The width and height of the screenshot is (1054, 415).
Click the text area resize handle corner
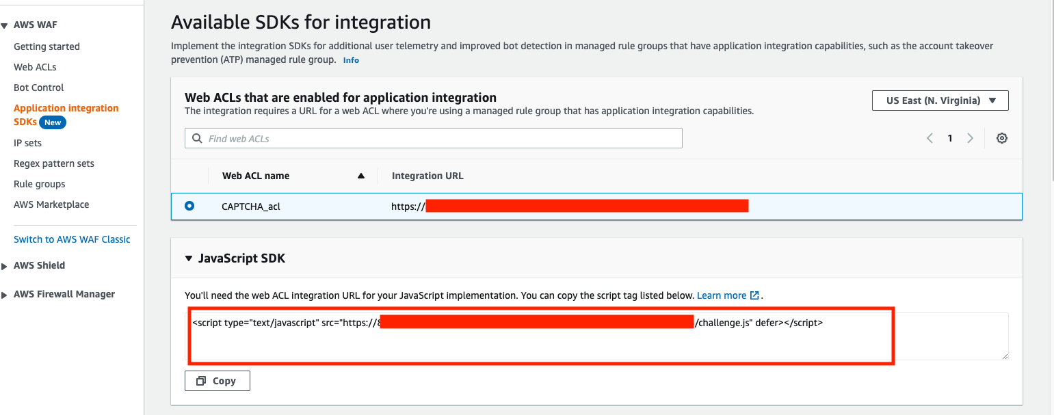(x=1005, y=356)
